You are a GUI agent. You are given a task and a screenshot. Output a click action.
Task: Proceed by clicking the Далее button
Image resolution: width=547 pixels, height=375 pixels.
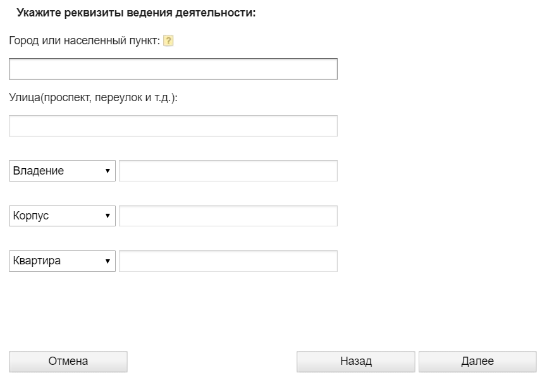click(x=477, y=362)
